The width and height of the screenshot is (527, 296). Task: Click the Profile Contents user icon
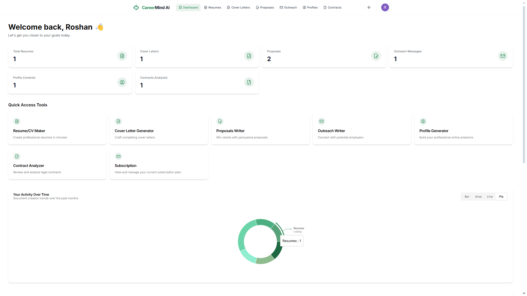point(122,82)
